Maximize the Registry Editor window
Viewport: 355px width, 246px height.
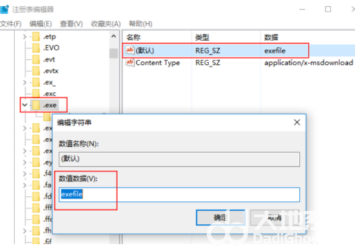[x=328, y=9]
